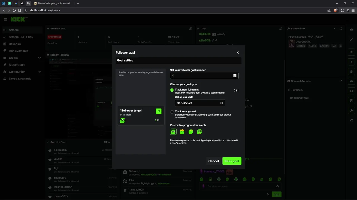357x200 pixels.
Task: Click the green Chat send button
Action: pos(277,194)
